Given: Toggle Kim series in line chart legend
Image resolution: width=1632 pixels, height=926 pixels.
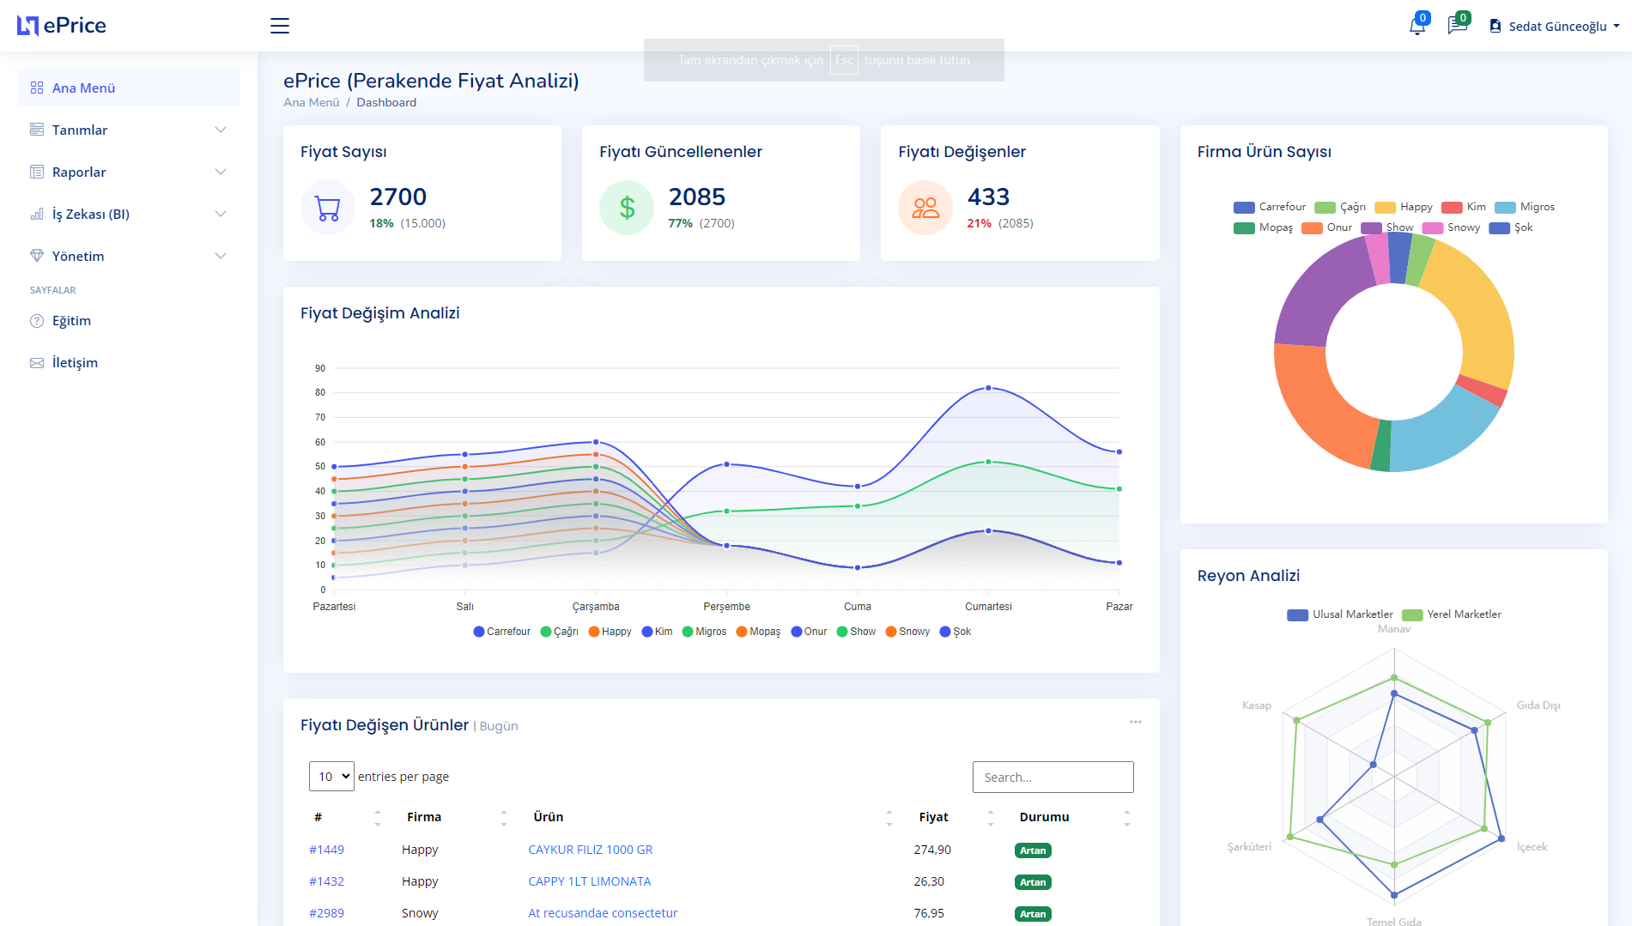Looking at the screenshot, I should pos(658,632).
